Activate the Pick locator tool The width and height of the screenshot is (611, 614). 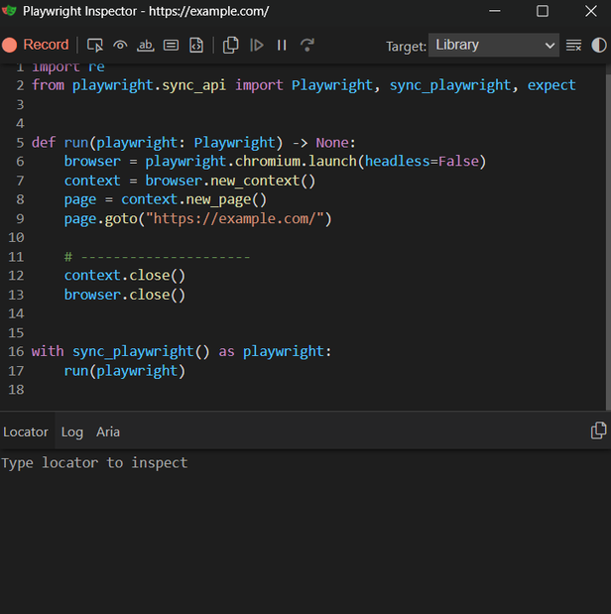(95, 45)
